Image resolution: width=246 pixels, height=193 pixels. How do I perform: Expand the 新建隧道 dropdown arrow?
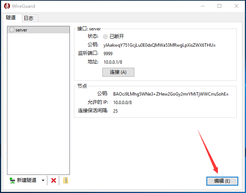[43, 180]
